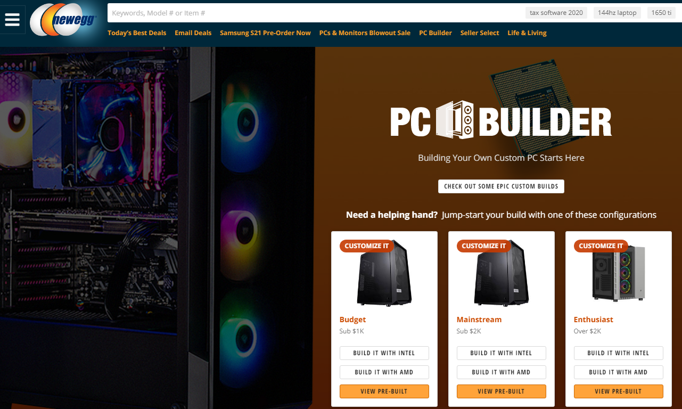Click the PC Builder case logo icon
The height and width of the screenshot is (409, 682).
coord(455,120)
